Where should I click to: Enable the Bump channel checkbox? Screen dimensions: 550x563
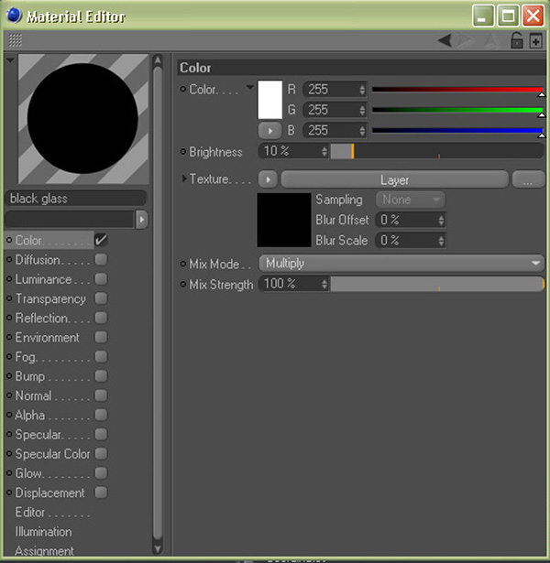[x=101, y=375]
